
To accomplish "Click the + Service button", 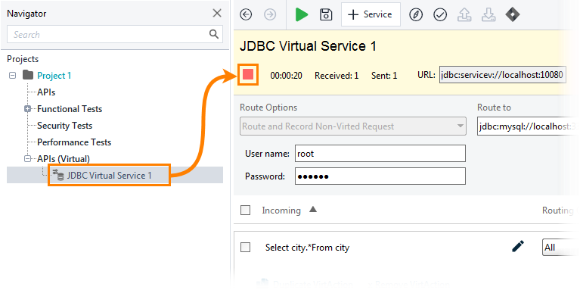I will (x=371, y=14).
